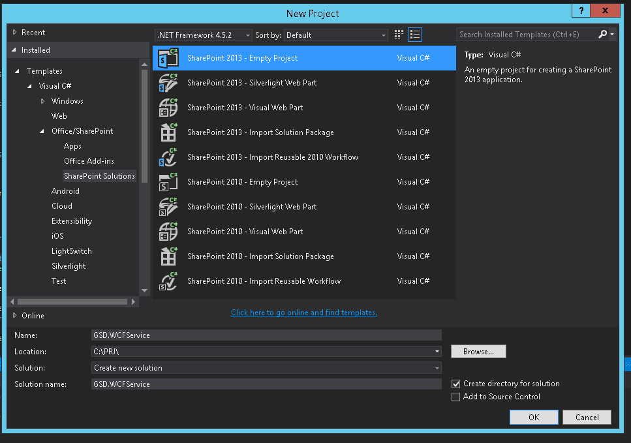Click link to find templates online
Viewport: 631px width, 443px height.
(x=304, y=313)
